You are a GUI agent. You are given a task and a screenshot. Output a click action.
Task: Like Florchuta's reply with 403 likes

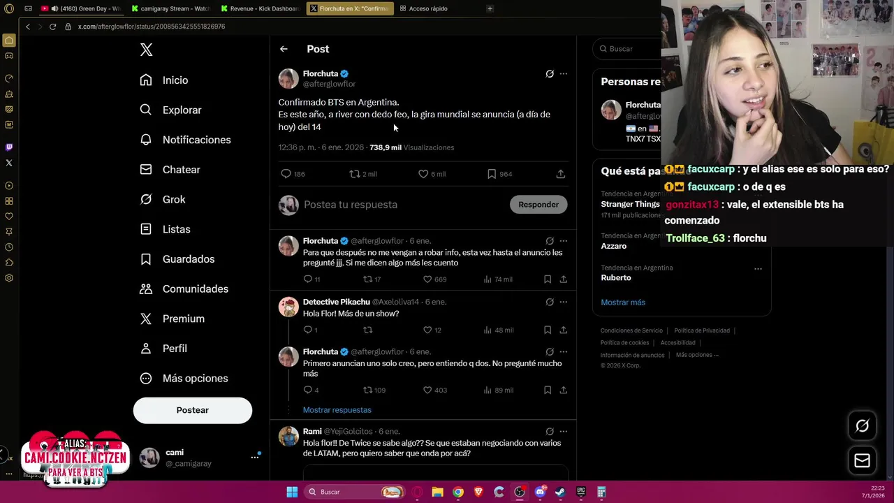[x=427, y=390]
